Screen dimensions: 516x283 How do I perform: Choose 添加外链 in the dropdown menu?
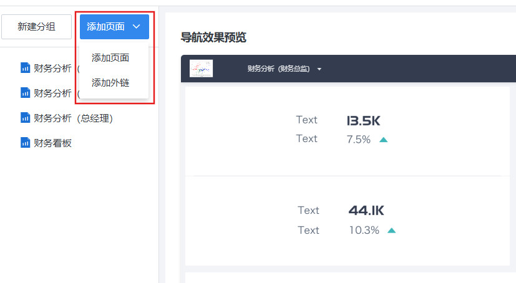110,82
